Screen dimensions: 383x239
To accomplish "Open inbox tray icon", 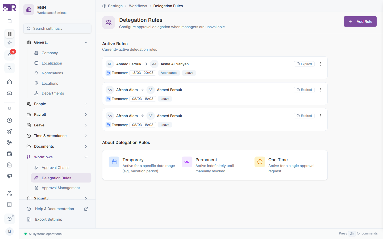I will (x=10, y=93).
